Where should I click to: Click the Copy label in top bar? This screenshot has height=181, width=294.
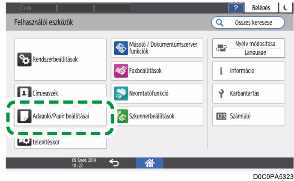[x=26, y=8]
